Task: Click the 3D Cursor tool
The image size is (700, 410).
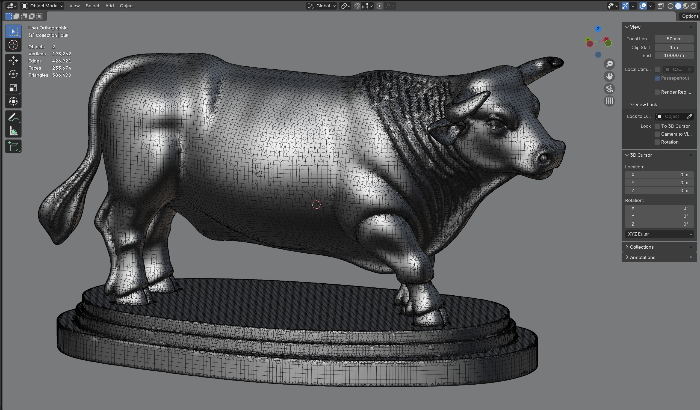Action: pyautogui.click(x=13, y=45)
